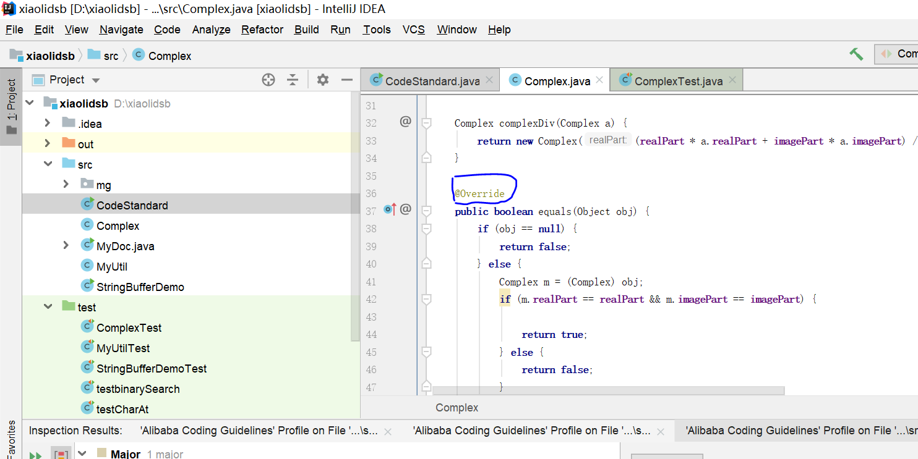The width and height of the screenshot is (918, 459).
Task: Open the Refactor menu
Action: pos(262,30)
